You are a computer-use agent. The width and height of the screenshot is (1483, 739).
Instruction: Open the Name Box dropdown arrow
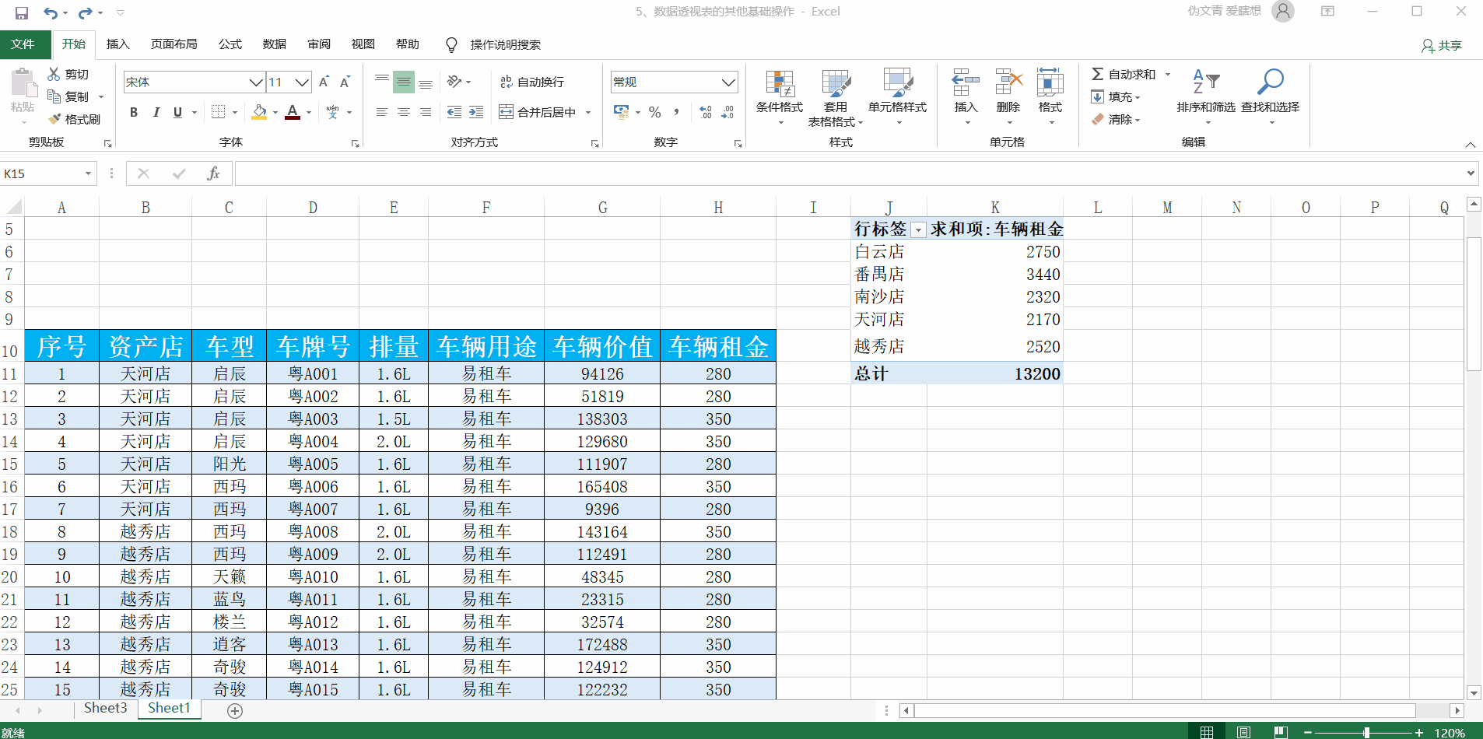pyautogui.click(x=88, y=173)
